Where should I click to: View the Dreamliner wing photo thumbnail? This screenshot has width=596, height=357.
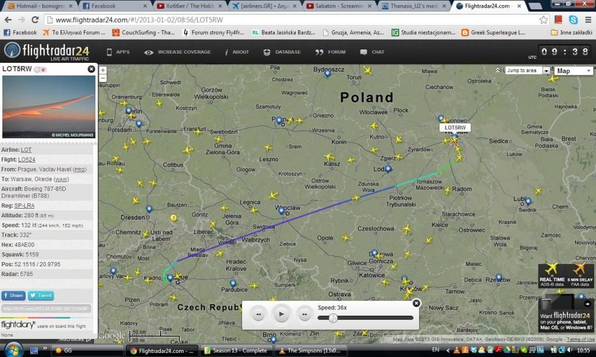(x=49, y=107)
